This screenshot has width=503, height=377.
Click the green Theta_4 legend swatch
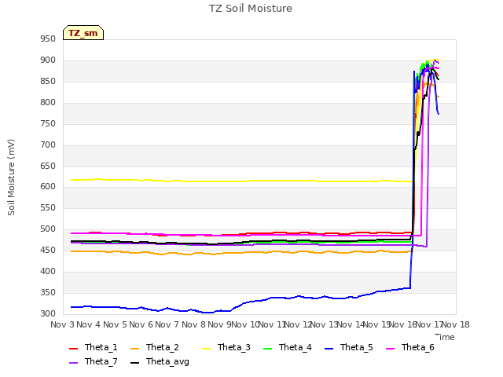[x=267, y=349]
